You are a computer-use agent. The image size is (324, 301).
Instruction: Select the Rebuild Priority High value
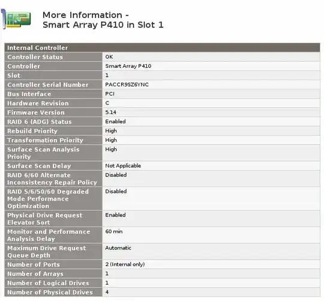(111, 131)
